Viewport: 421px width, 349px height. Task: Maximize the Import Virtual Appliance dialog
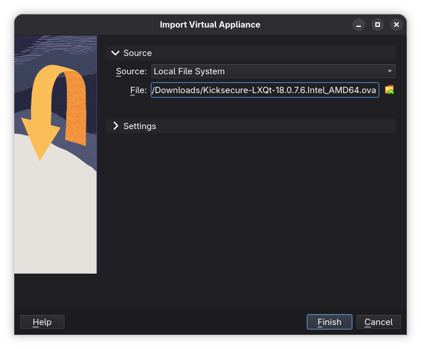[x=377, y=25]
